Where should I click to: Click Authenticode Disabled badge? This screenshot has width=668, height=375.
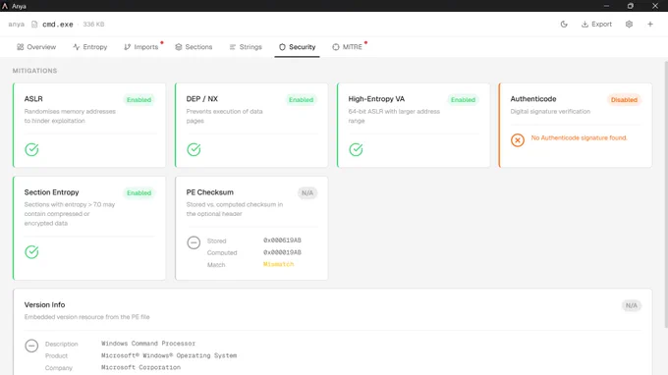click(624, 99)
